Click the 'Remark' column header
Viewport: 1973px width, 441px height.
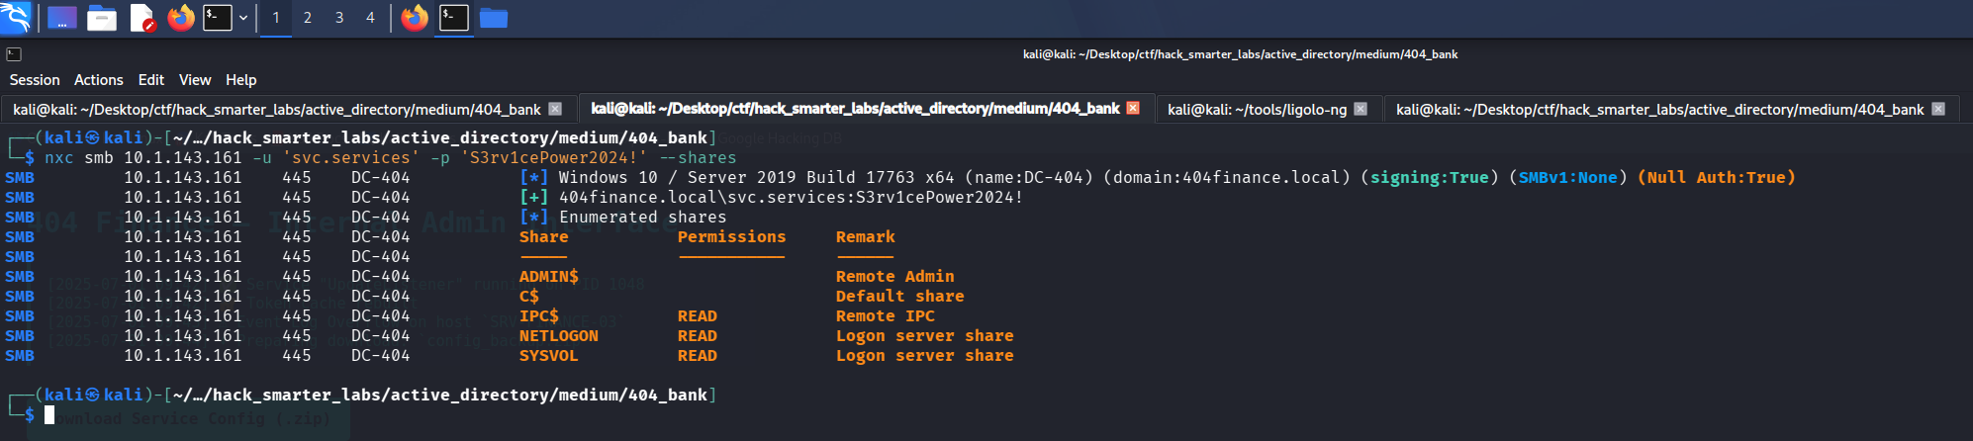coord(866,237)
